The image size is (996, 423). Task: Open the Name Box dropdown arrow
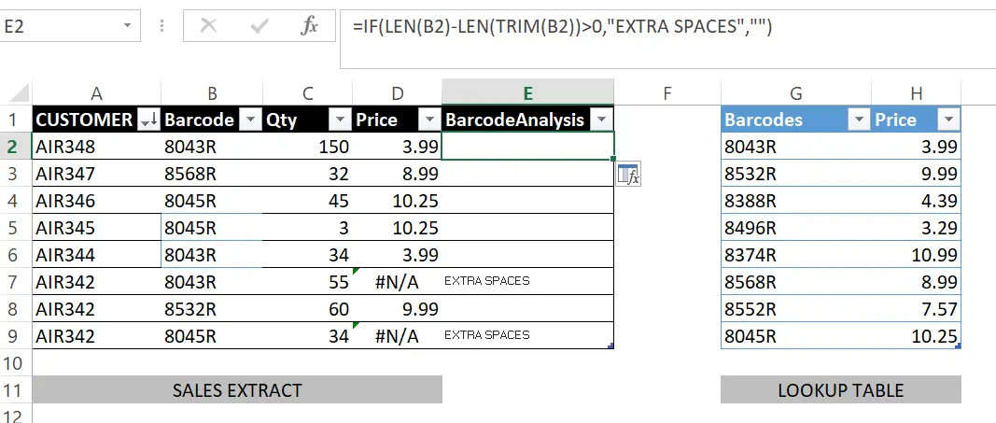(127, 26)
